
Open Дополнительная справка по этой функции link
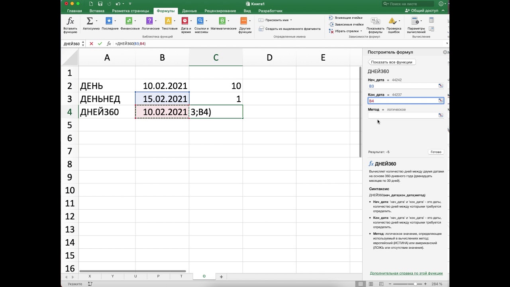(406, 273)
